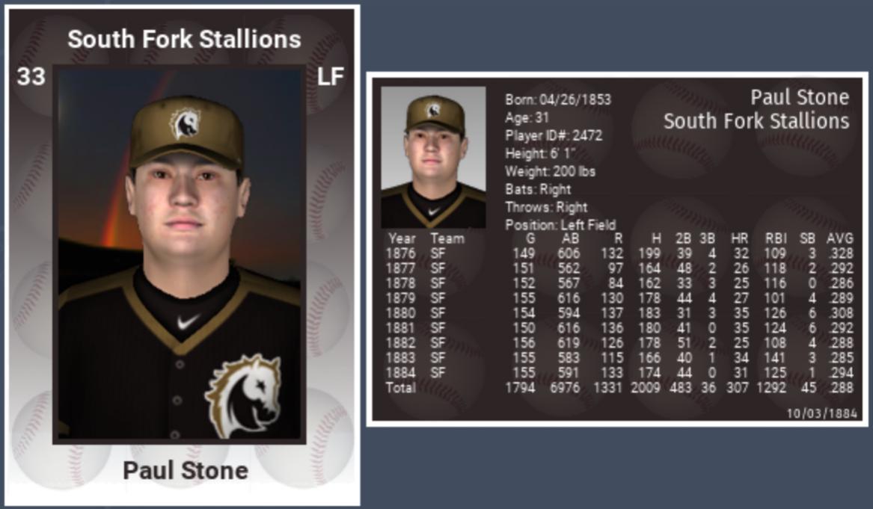
Task: Click the LF position label on front card
Action: [330, 76]
